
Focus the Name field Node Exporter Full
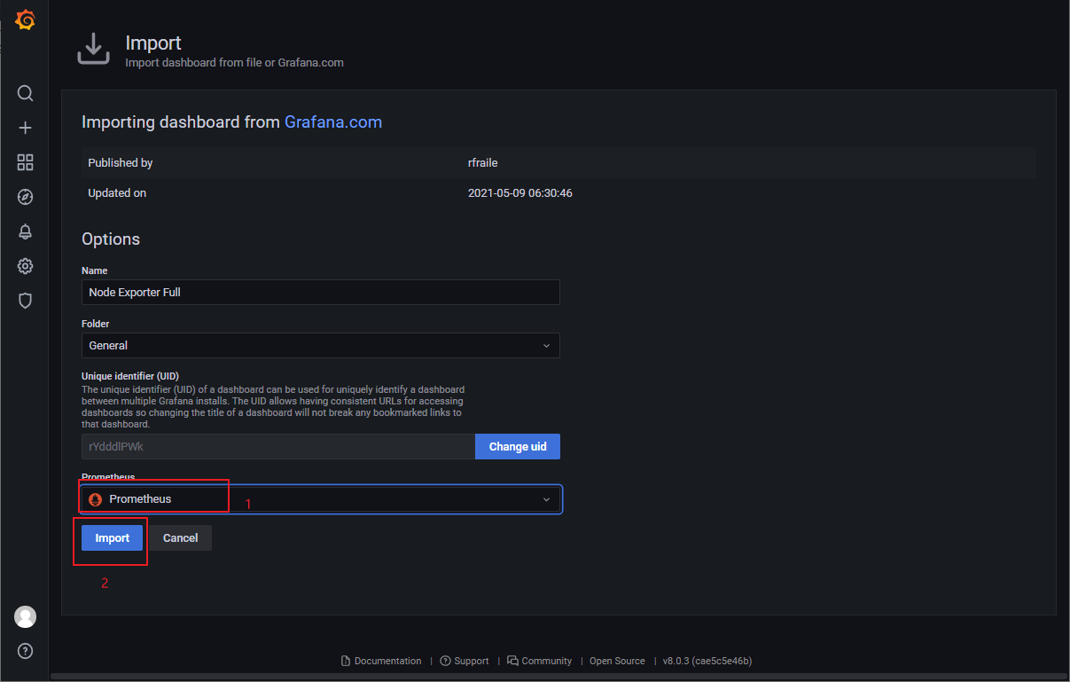pyautogui.click(x=321, y=292)
